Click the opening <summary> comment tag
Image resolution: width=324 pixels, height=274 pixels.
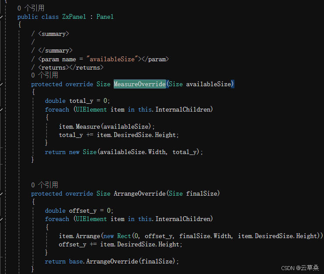pyautogui.click(x=53, y=34)
